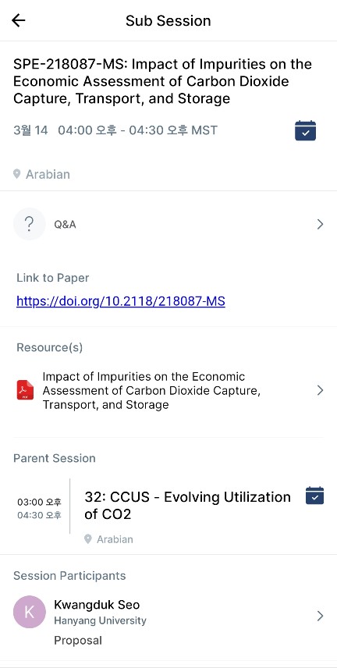Expand Kwangduk Seo participant chevron
This screenshot has height=668, width=337.
[x=321, y=616]
